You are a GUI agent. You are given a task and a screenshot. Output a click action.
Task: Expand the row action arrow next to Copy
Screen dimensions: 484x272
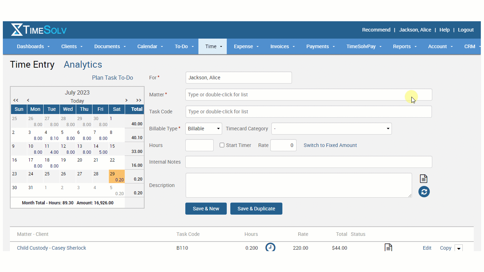pyautogui.click(x=459, y=248)
